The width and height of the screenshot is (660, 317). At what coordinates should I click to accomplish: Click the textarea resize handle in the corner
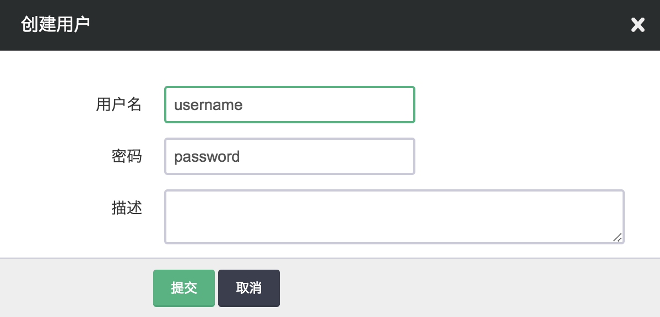coord(618,237)
